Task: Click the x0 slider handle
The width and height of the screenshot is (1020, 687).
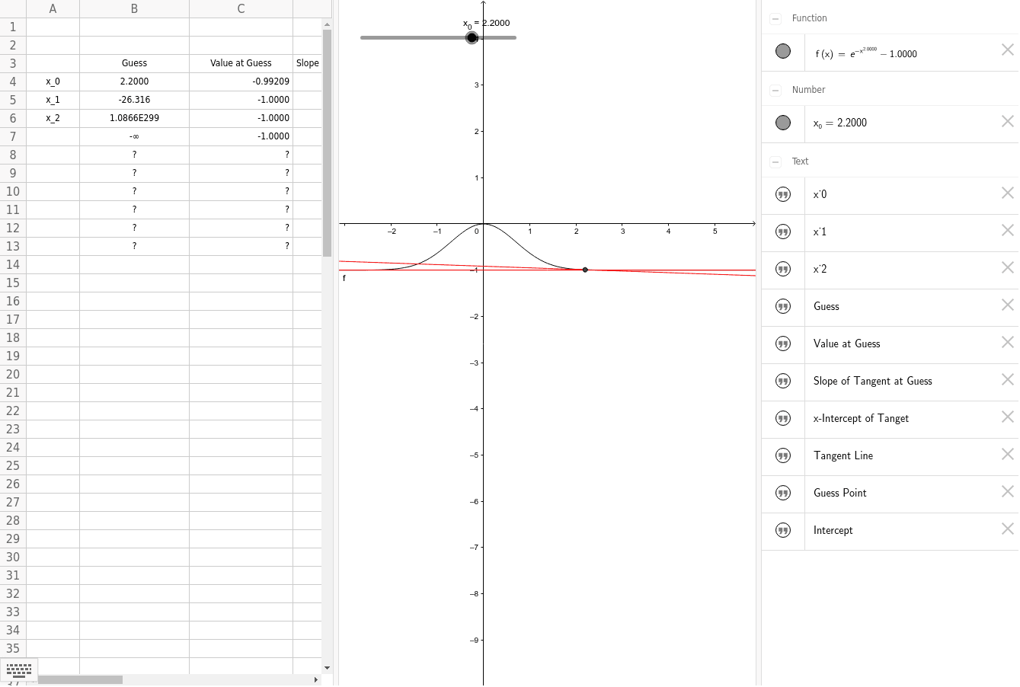Action: pos(472,37)
